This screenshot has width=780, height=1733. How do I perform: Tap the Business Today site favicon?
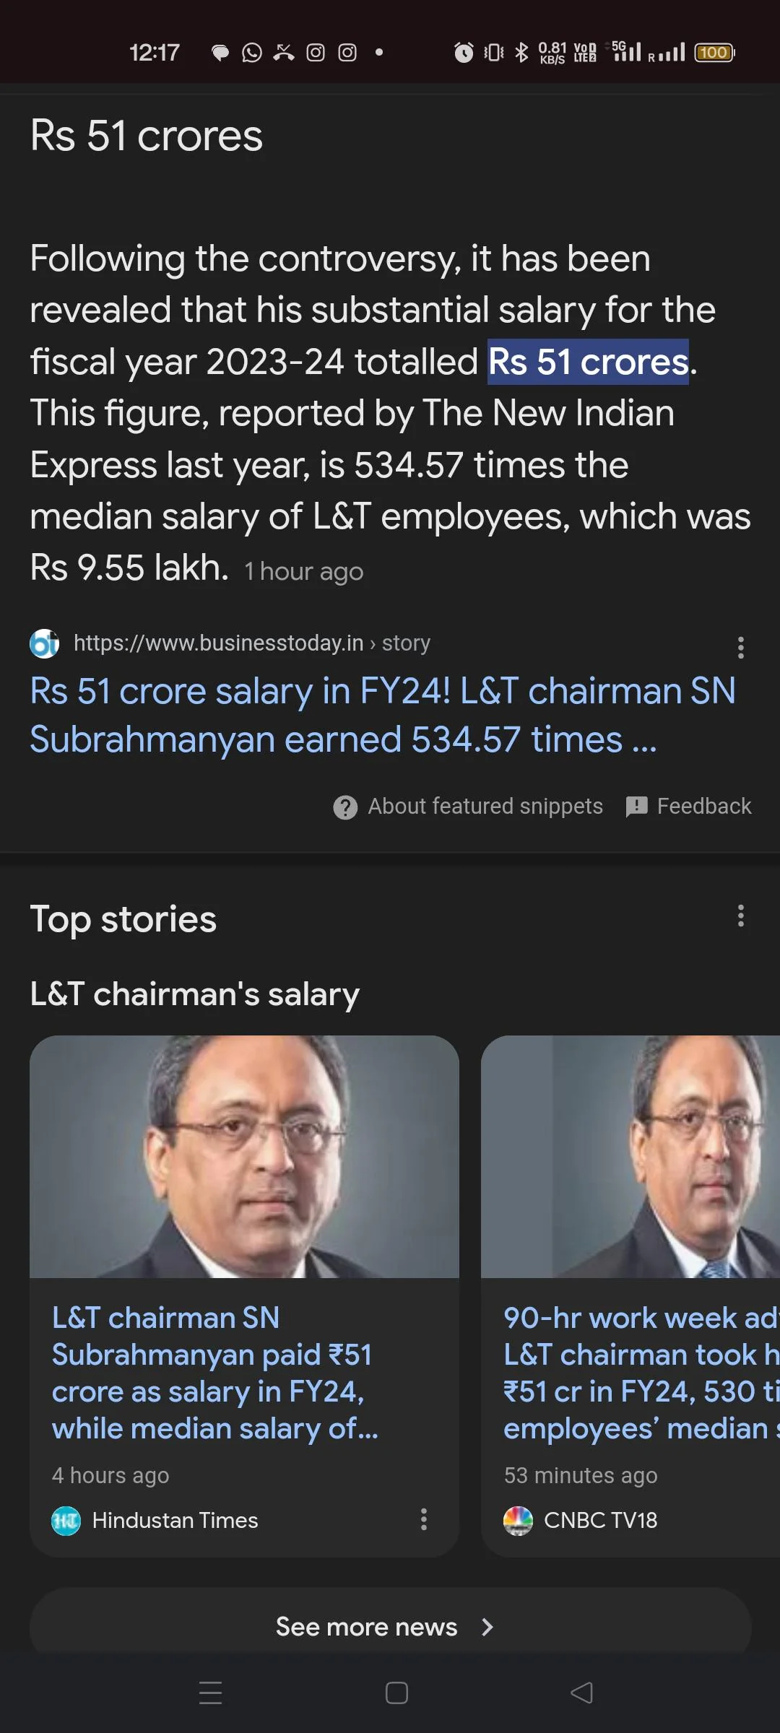point(44,643)
